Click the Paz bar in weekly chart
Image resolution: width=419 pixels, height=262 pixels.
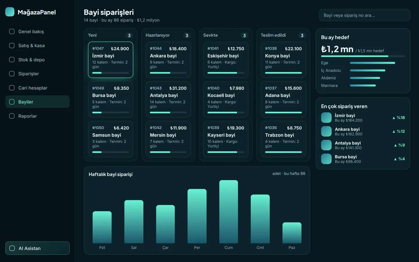[x=292, y=233]
